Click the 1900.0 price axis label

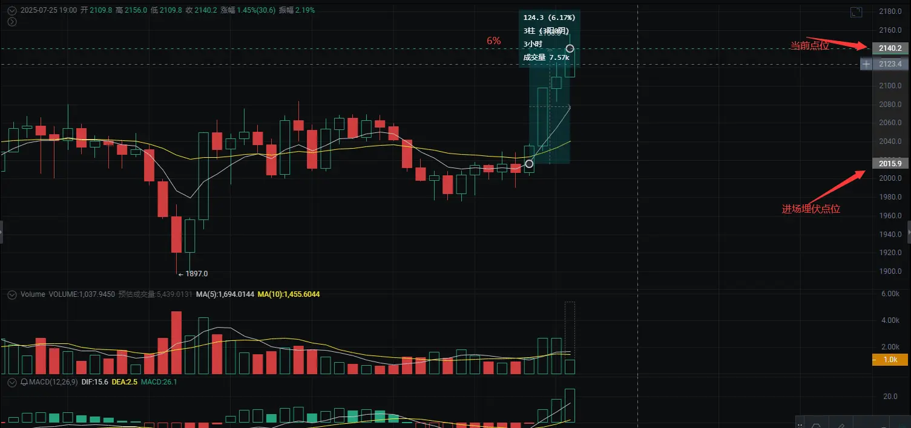point(890,271)
